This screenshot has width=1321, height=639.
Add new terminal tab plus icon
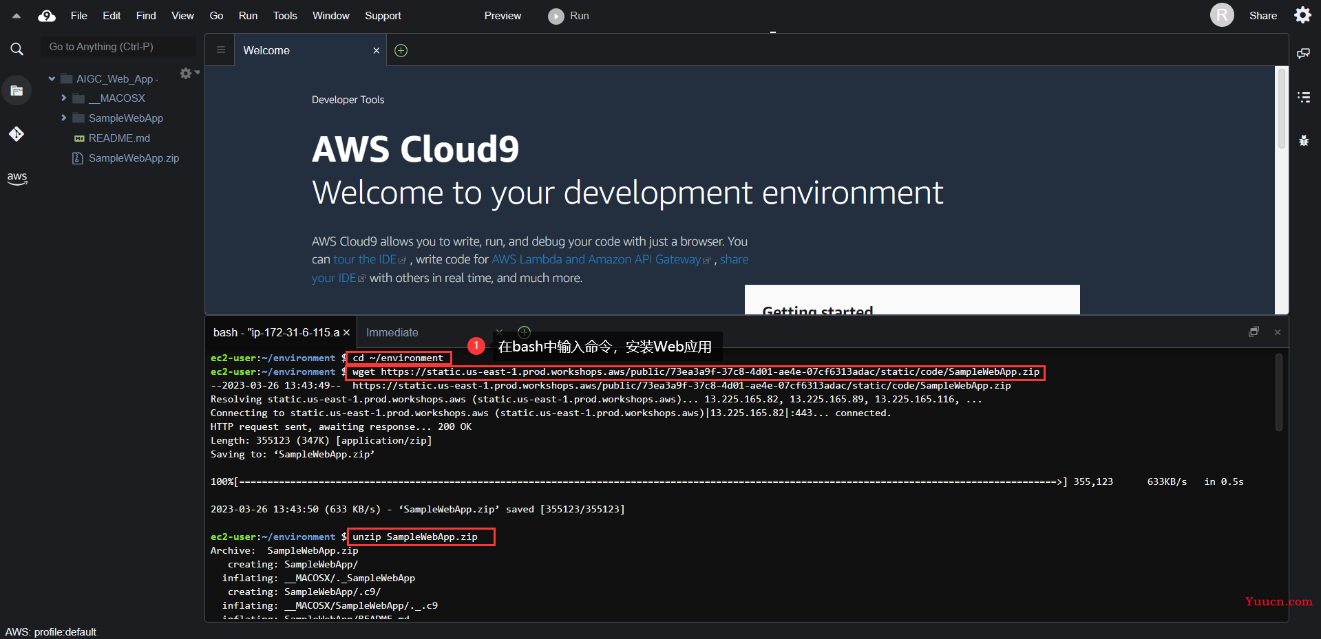click(524, 332)
